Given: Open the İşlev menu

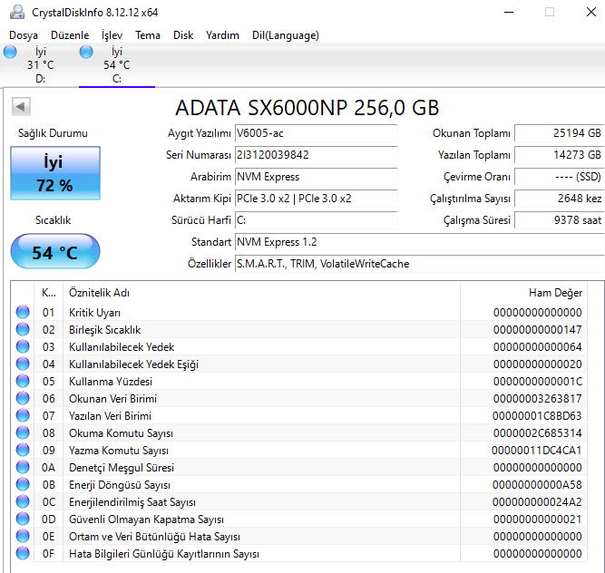Looking at the screenshot, I should tap(112, 35).
